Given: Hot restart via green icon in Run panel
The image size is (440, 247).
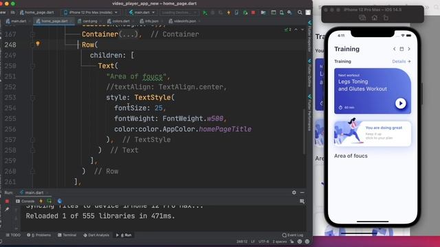Looking at the screenshot, I should click(49, 201).
